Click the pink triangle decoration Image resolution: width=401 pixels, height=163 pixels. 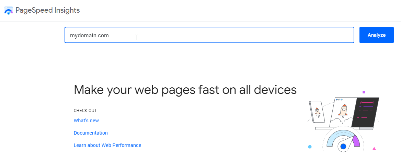pos(374,149)
